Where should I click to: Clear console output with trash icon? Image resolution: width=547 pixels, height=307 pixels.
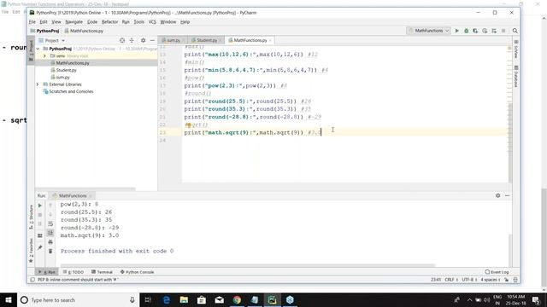(x=50, y=251)
